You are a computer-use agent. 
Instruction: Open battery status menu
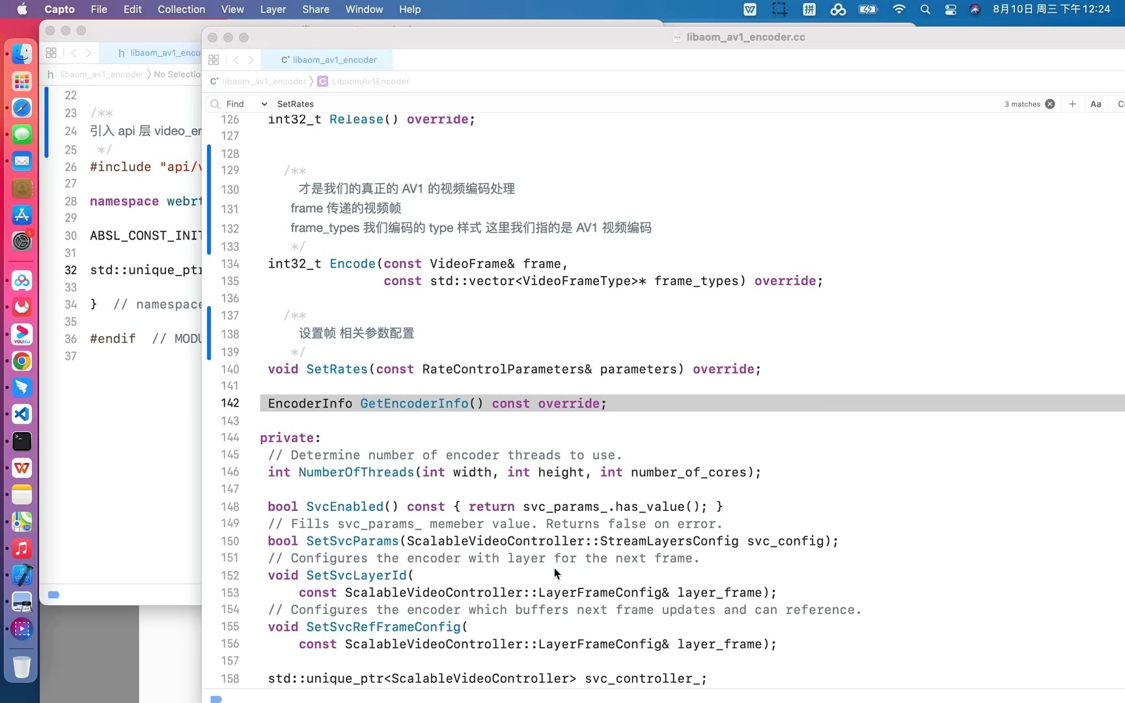(868, 9)
